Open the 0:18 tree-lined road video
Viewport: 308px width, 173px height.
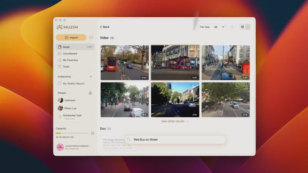226,100
